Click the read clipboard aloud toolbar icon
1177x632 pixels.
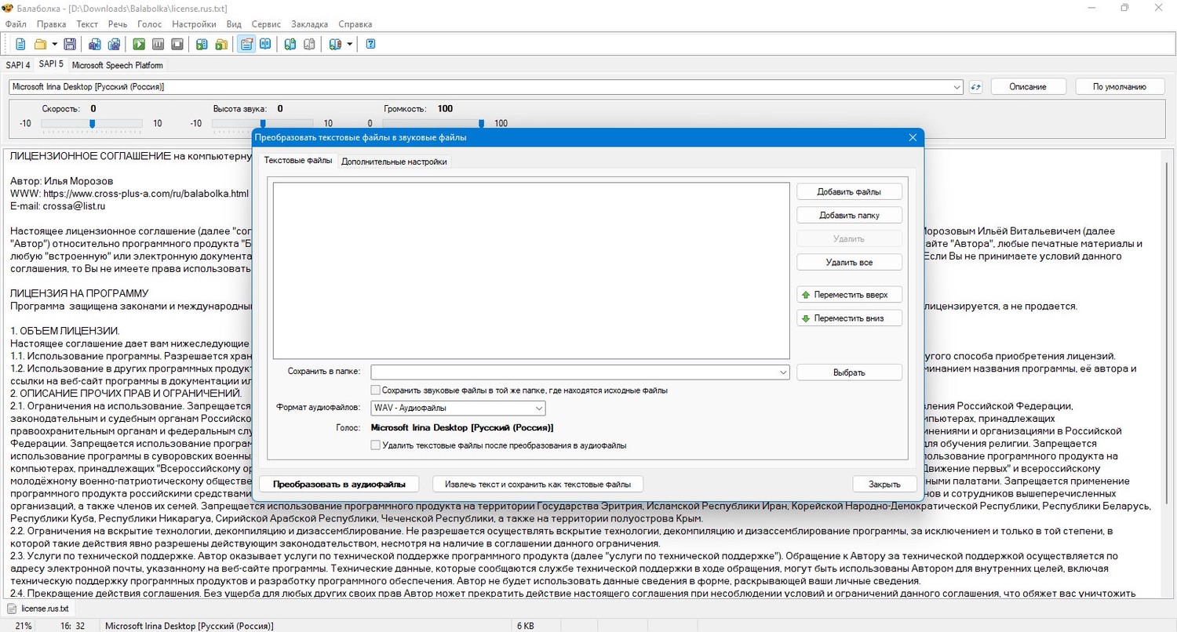pos(202,44)
